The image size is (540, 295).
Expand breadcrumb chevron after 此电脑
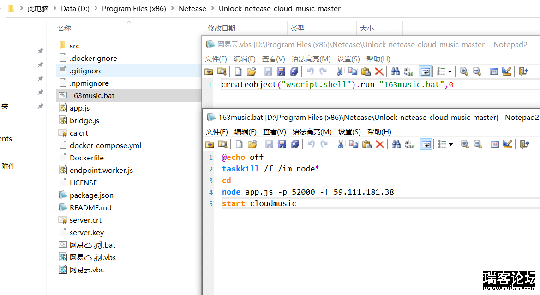(x=55, y=9)
